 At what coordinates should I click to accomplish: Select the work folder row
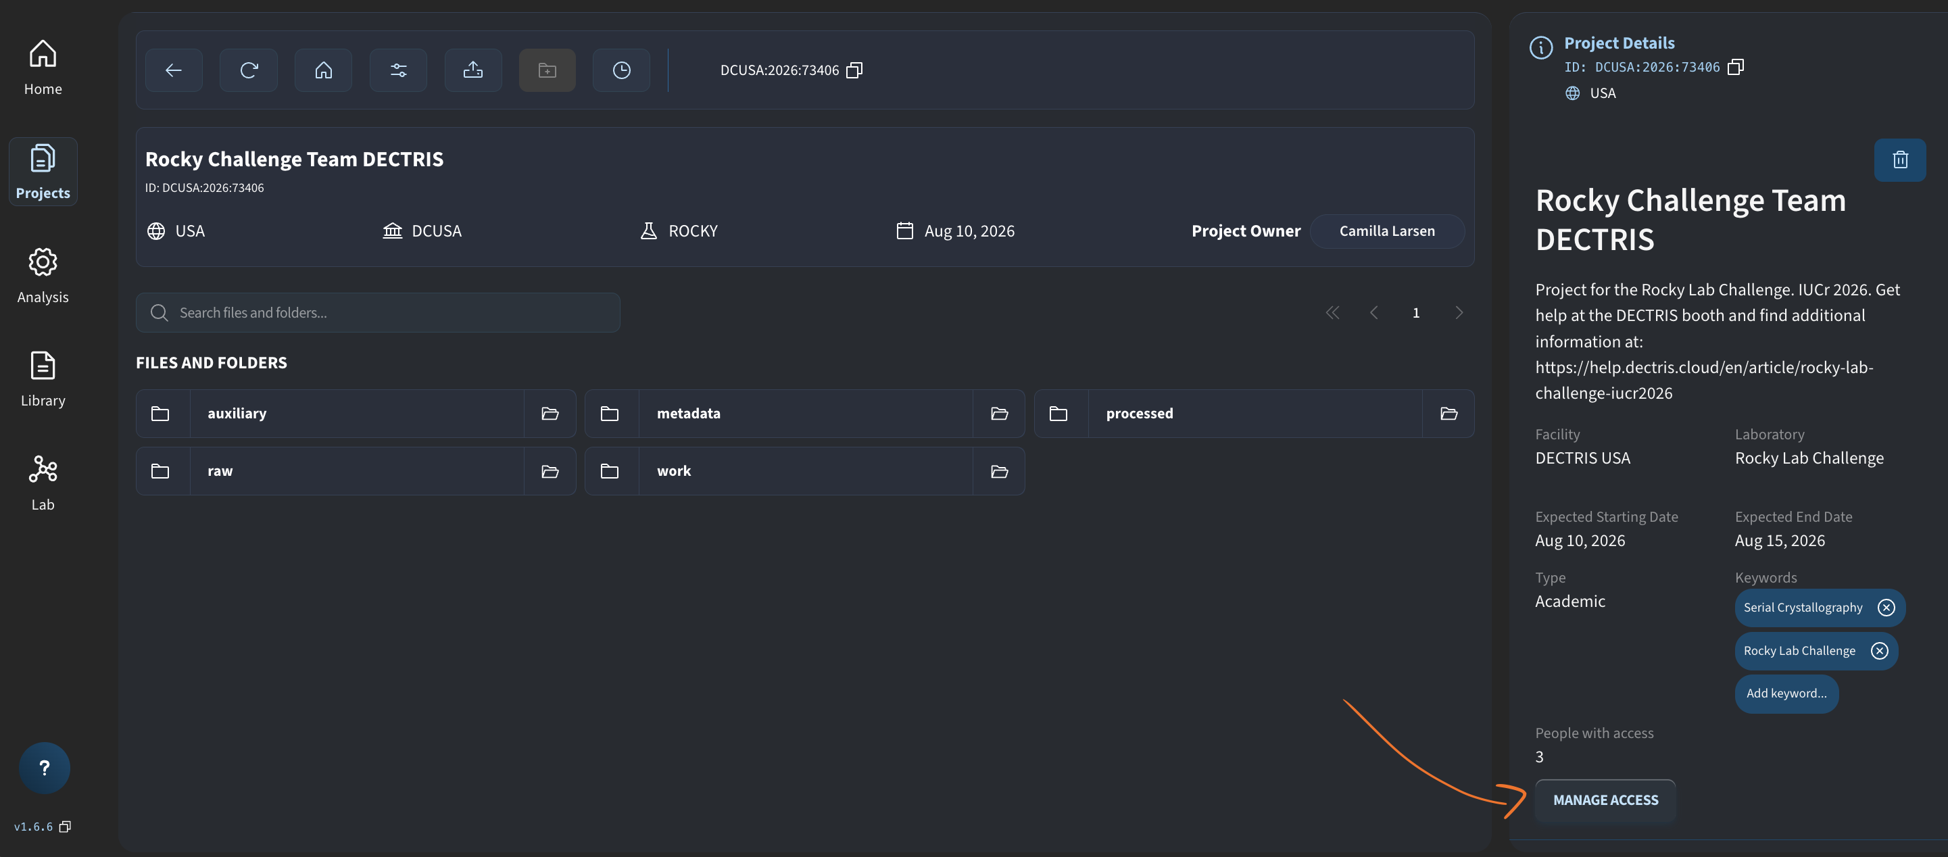(x=804, y=470)
